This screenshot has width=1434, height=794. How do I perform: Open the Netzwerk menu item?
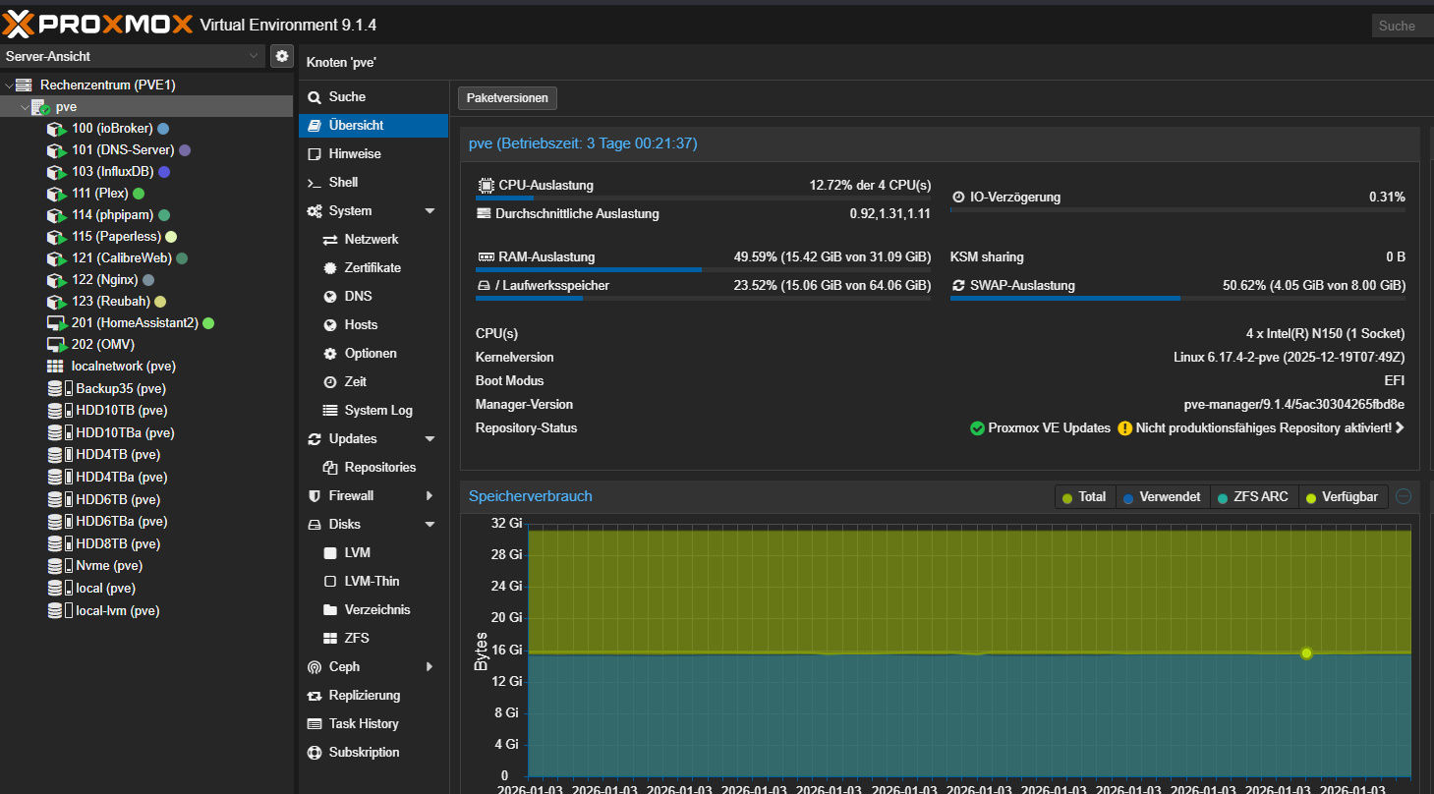click(371, 240)
